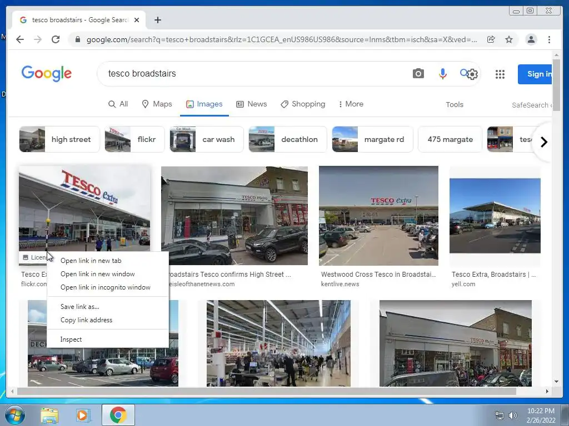
Task: Open the supermarket interior checkout image
Action: 279,343
